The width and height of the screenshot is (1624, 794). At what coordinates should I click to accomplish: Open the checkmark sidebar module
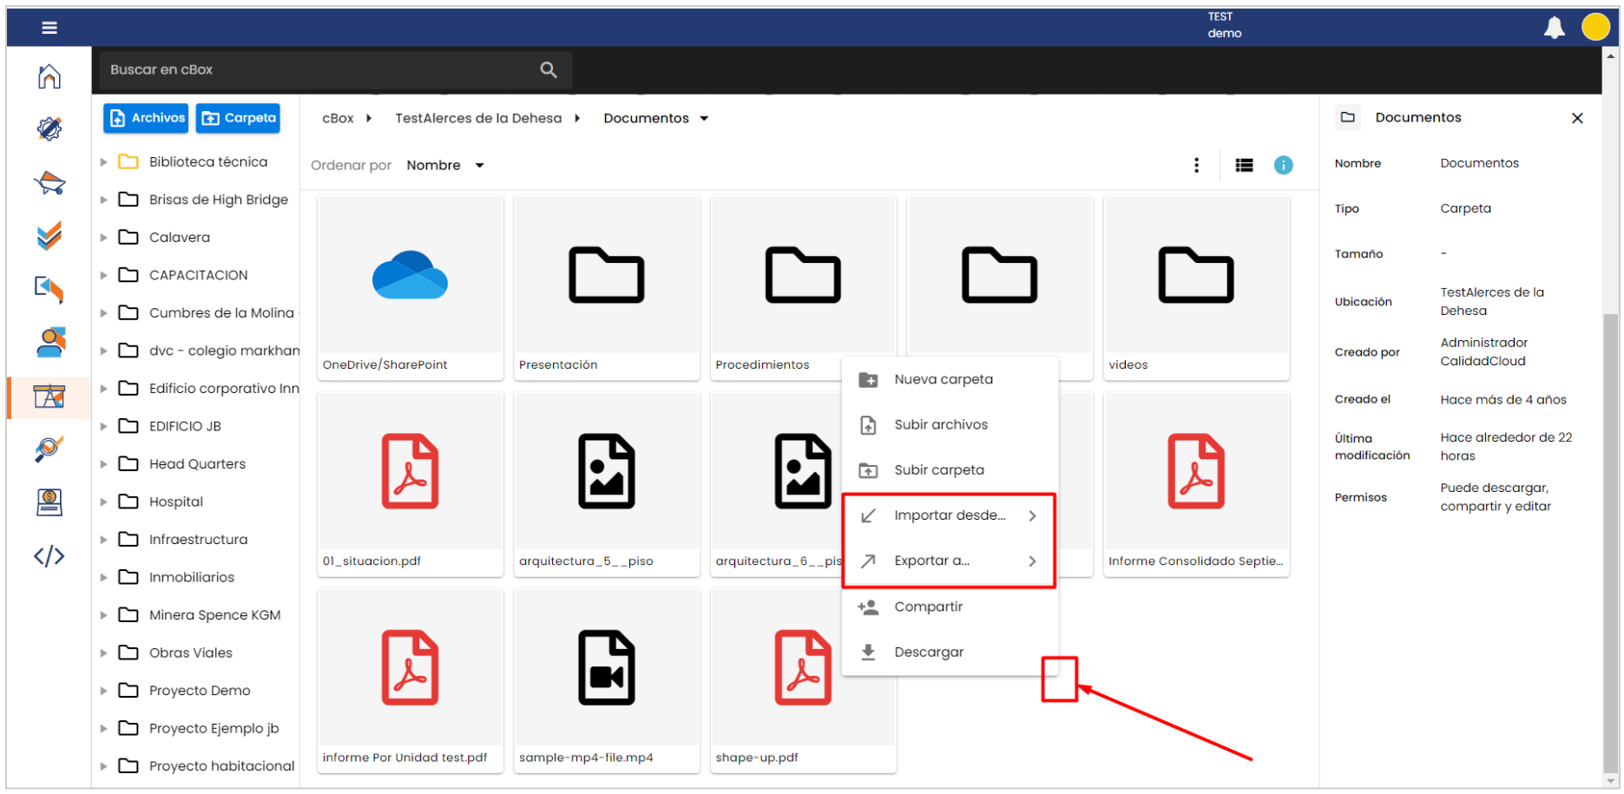(49, 235)
